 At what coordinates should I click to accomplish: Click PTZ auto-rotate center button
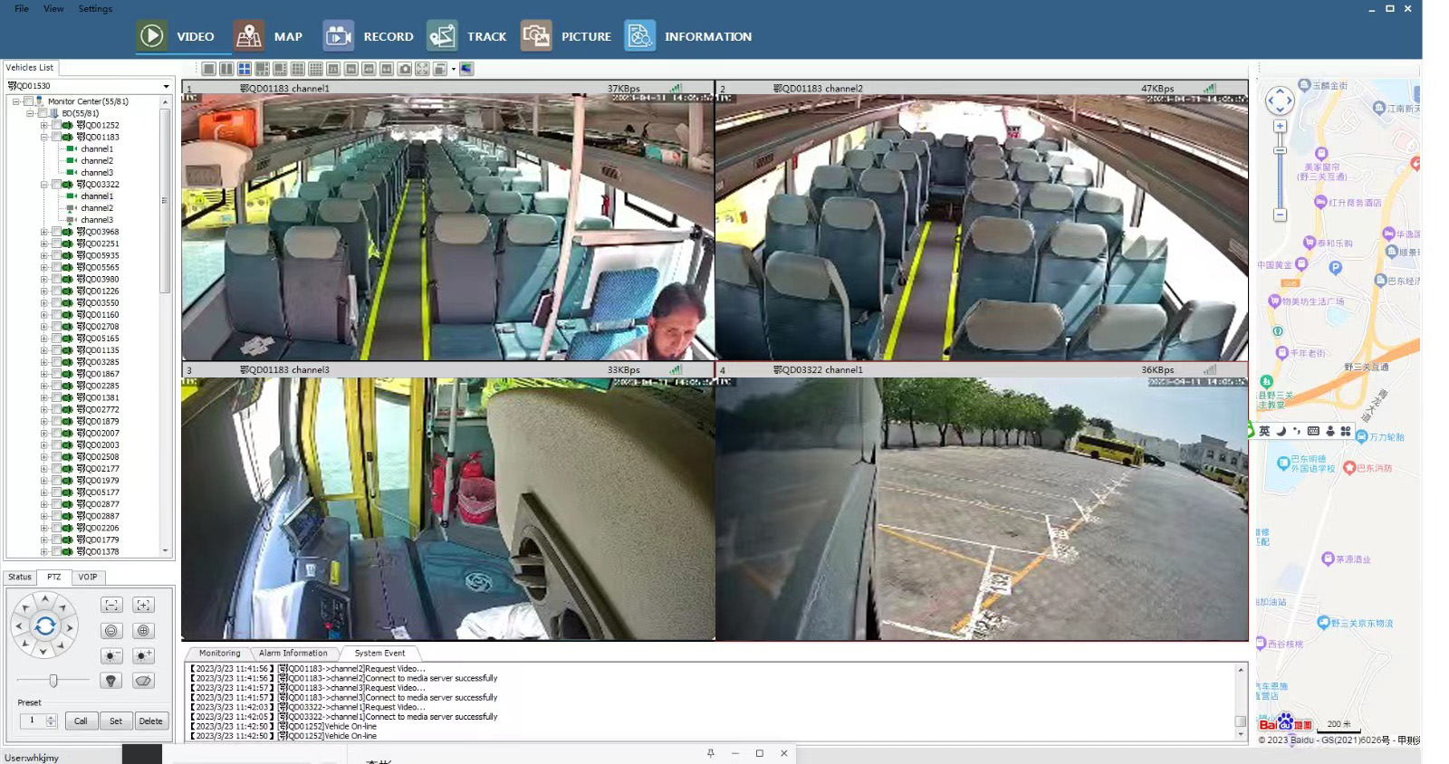pyautogui.click(x=44, y=626)
